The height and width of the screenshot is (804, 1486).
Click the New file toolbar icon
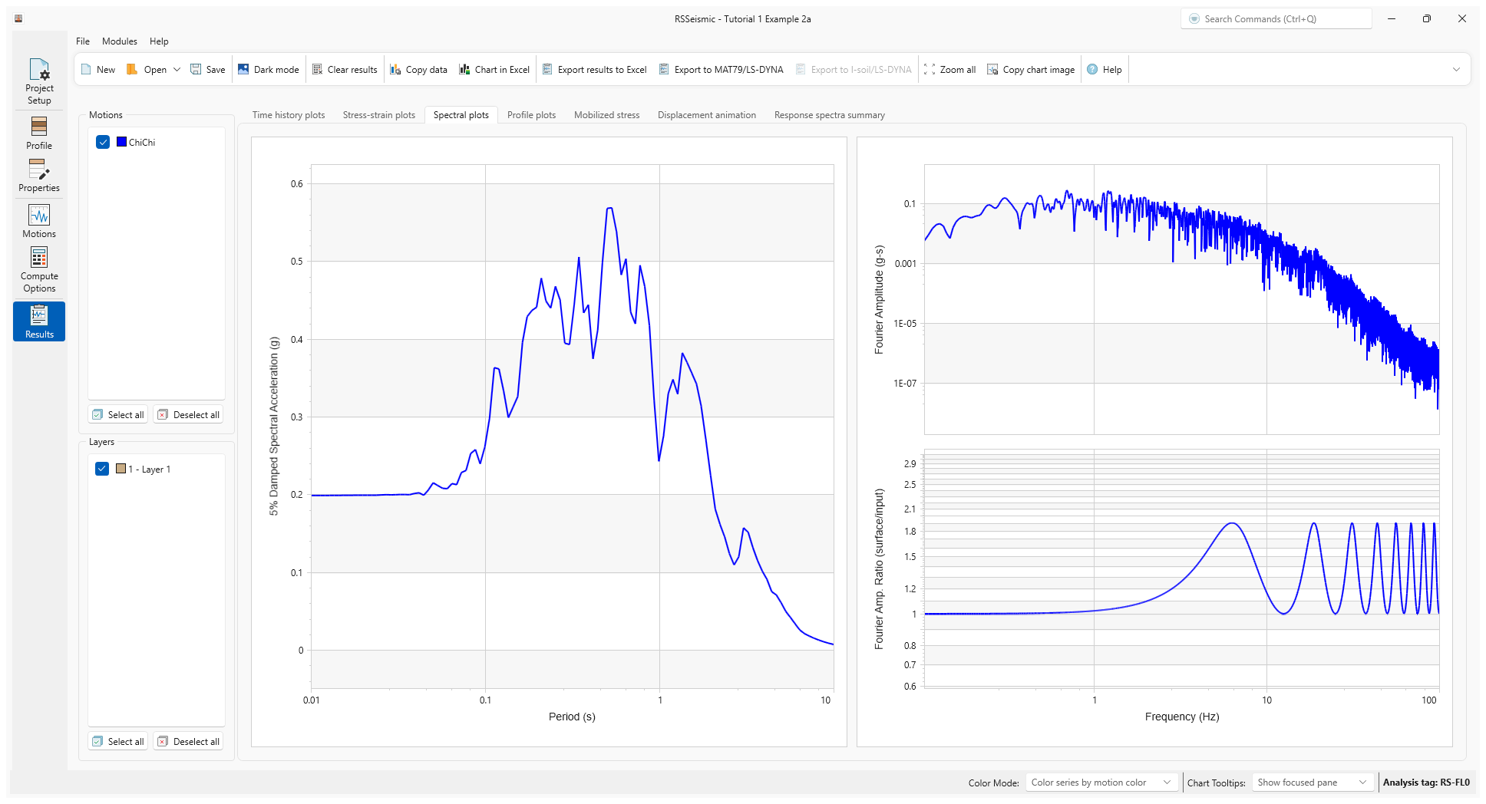click(86, 70)
